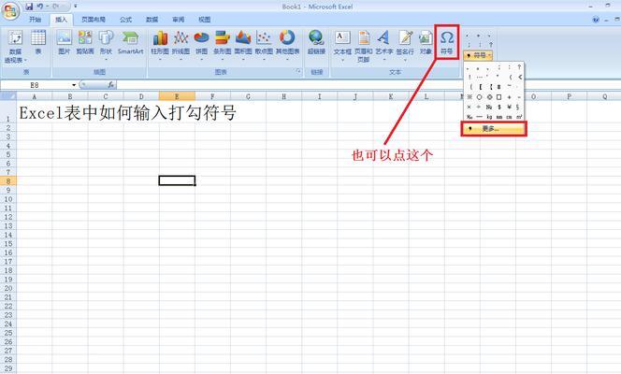
Task: Insert a Picture (图片)
Action: coord(64,42)
